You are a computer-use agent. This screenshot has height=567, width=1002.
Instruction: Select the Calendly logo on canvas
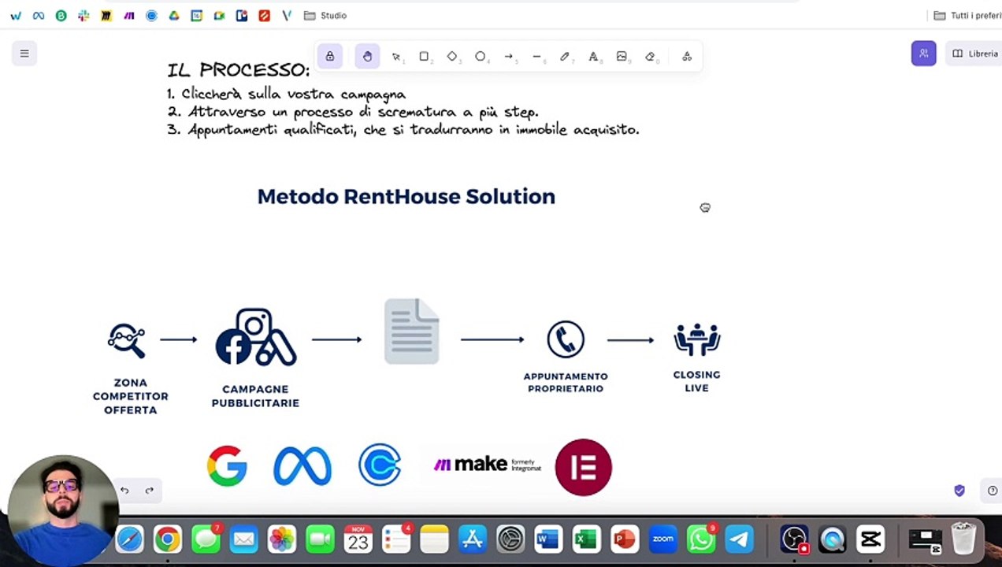tap(380, 465)
